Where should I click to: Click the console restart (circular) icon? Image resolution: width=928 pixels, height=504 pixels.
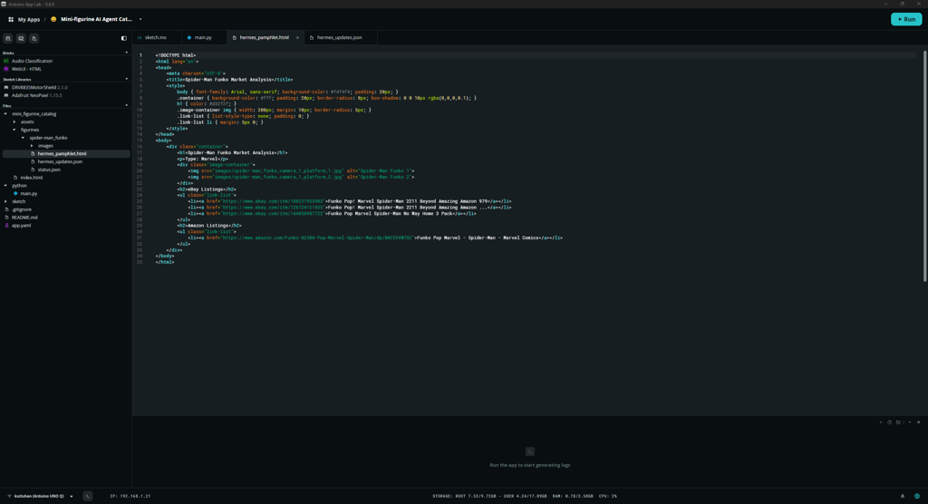[x=889, y=422]
